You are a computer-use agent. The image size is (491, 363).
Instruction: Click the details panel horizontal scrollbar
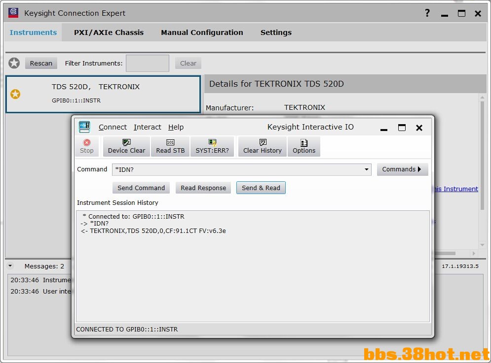pos(445,253)
